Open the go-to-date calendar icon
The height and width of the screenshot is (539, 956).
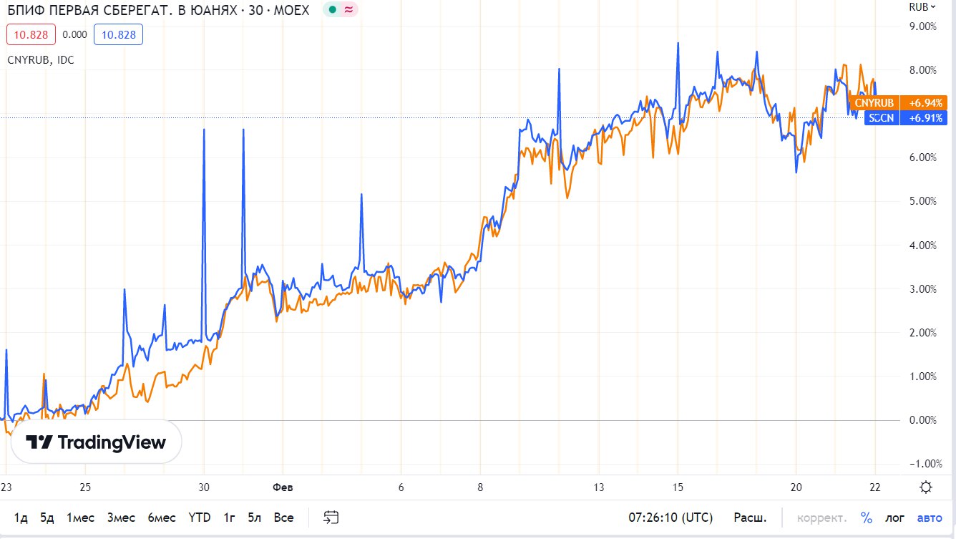[331, 517]
